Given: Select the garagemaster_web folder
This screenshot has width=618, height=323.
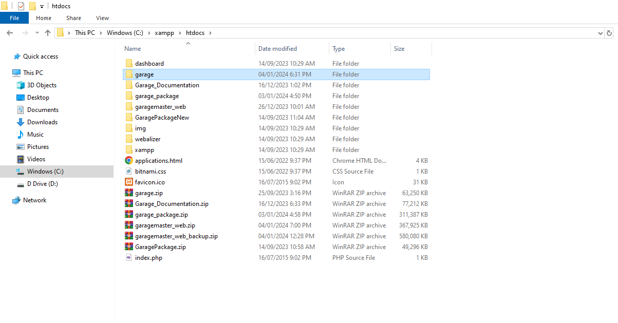Looking at the screenshot, I should tap(160, 107).
